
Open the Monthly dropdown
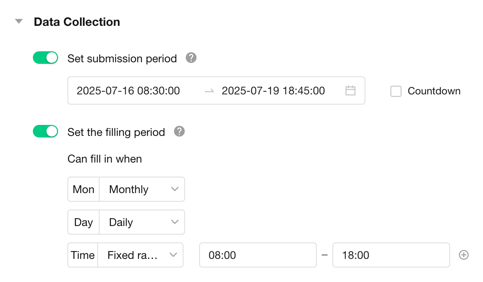142,190
